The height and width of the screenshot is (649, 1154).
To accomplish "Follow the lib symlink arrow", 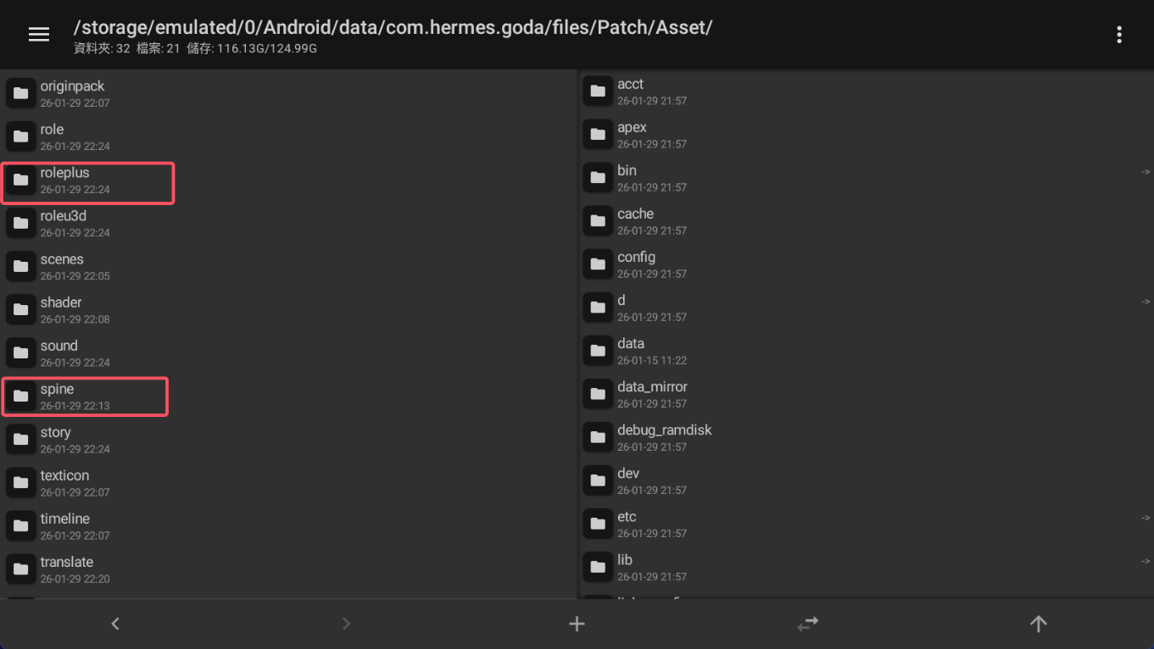I will (x=1145, y=561).
